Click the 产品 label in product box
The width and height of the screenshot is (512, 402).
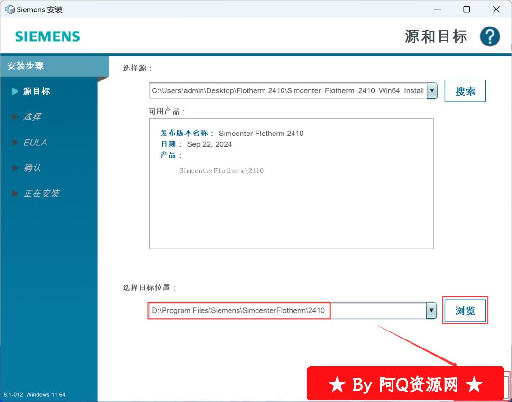point(171,155)
